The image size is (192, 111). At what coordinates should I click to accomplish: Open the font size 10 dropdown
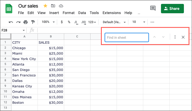coord(139,22)
